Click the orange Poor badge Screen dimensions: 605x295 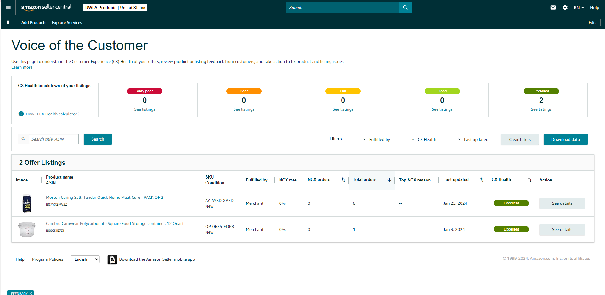[x=244, y=91]
